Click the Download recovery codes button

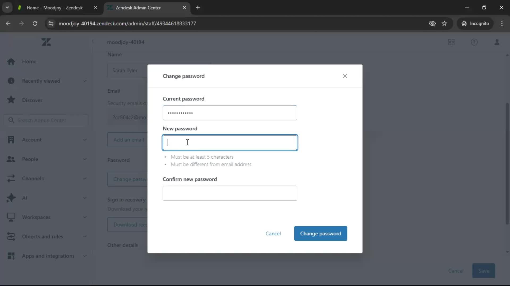tap(128, 225)
